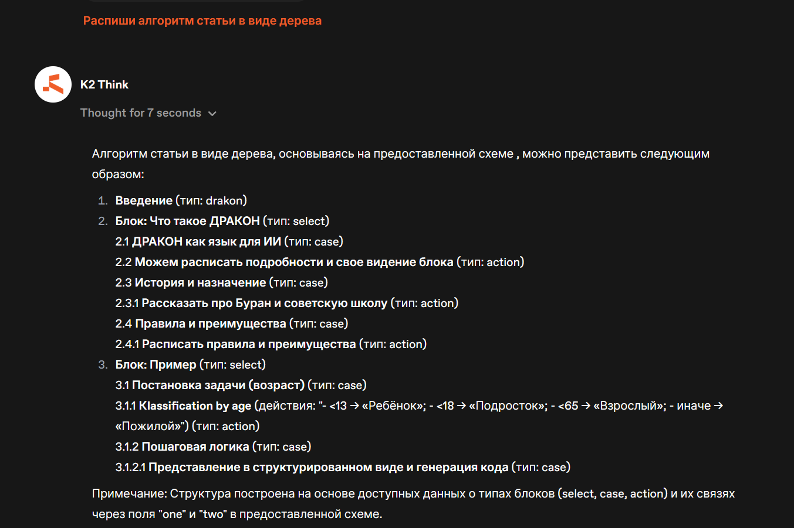Screen dimensions: 794x528
Task: Click item 2.2 "Можем расписать подробности"
Action: 293,262
